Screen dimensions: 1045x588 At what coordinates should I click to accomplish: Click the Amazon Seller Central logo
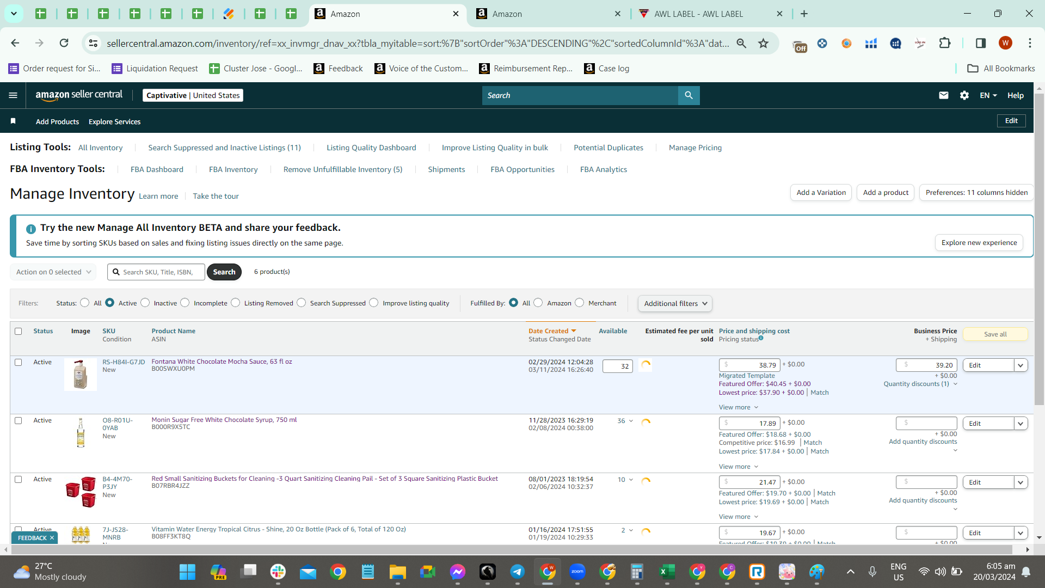[x=79, y=95]
